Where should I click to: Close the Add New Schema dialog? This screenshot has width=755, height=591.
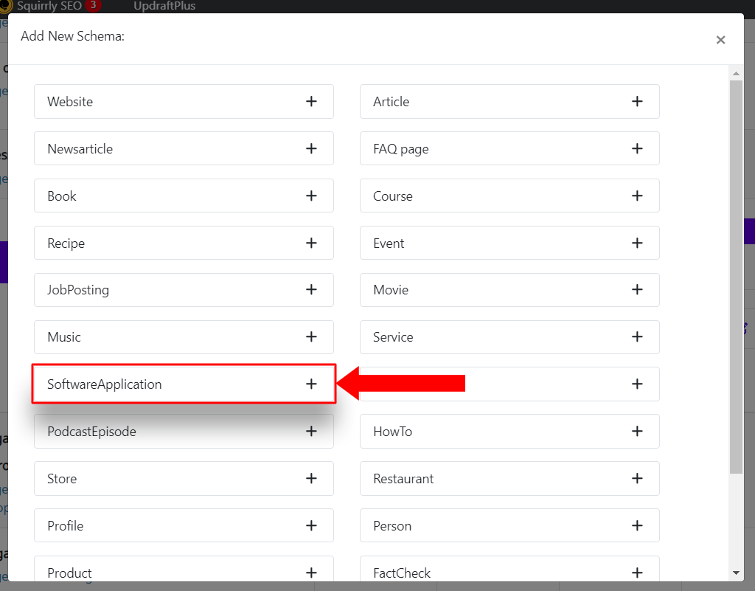point(720,40)
